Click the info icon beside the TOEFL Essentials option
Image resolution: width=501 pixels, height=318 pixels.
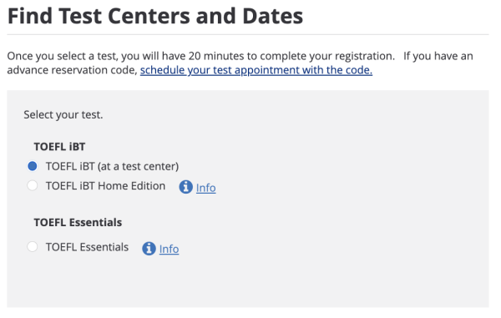pyautogui.click(x=149, y=248)
